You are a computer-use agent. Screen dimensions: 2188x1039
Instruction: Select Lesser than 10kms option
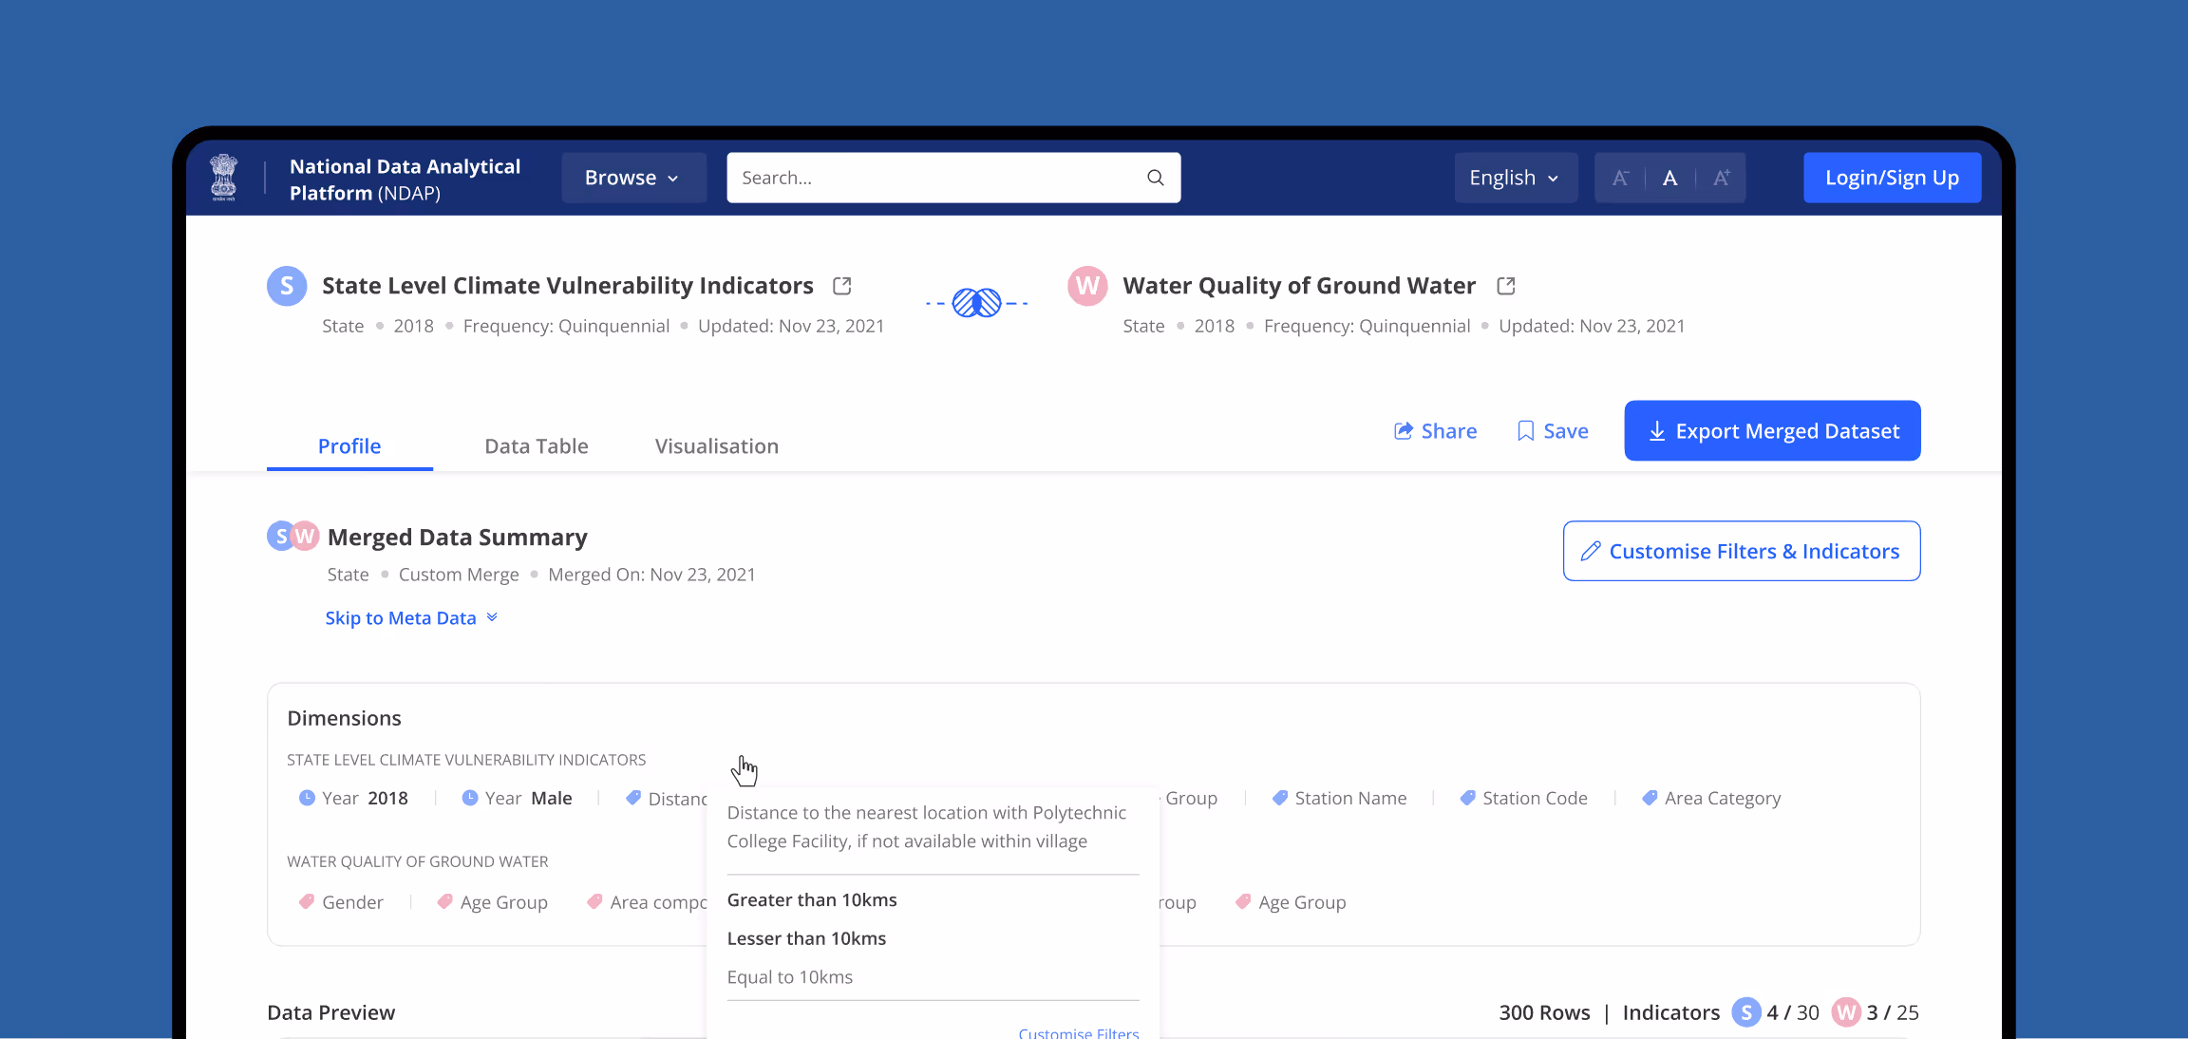point(806,938)
